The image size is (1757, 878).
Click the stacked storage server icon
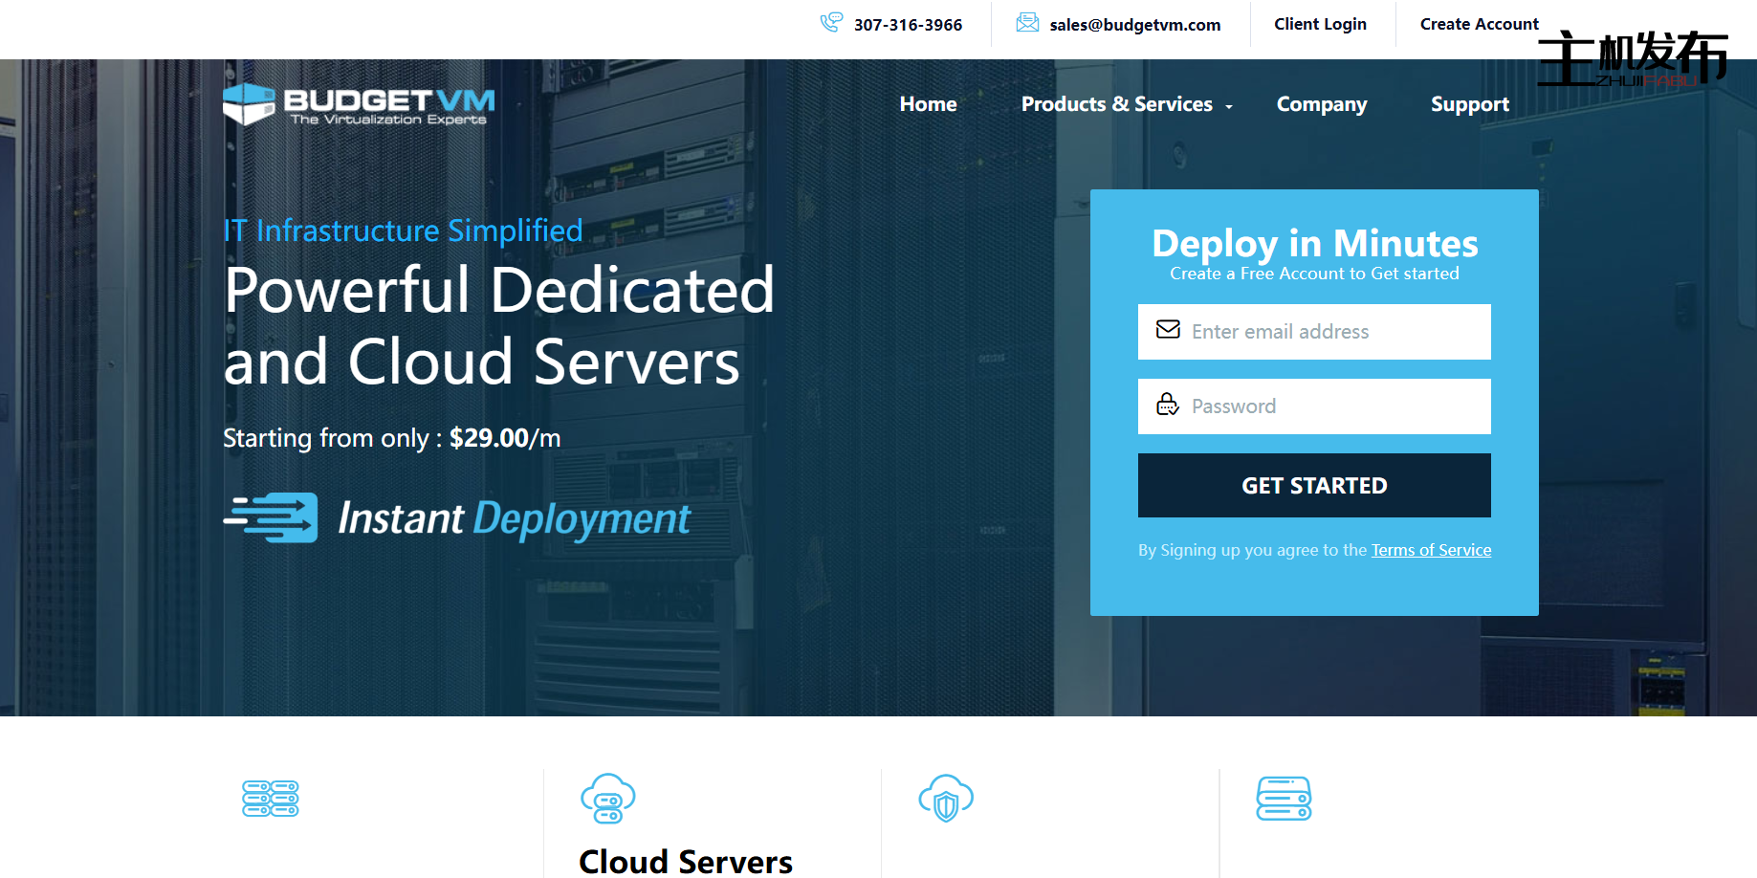[1284, 799]
